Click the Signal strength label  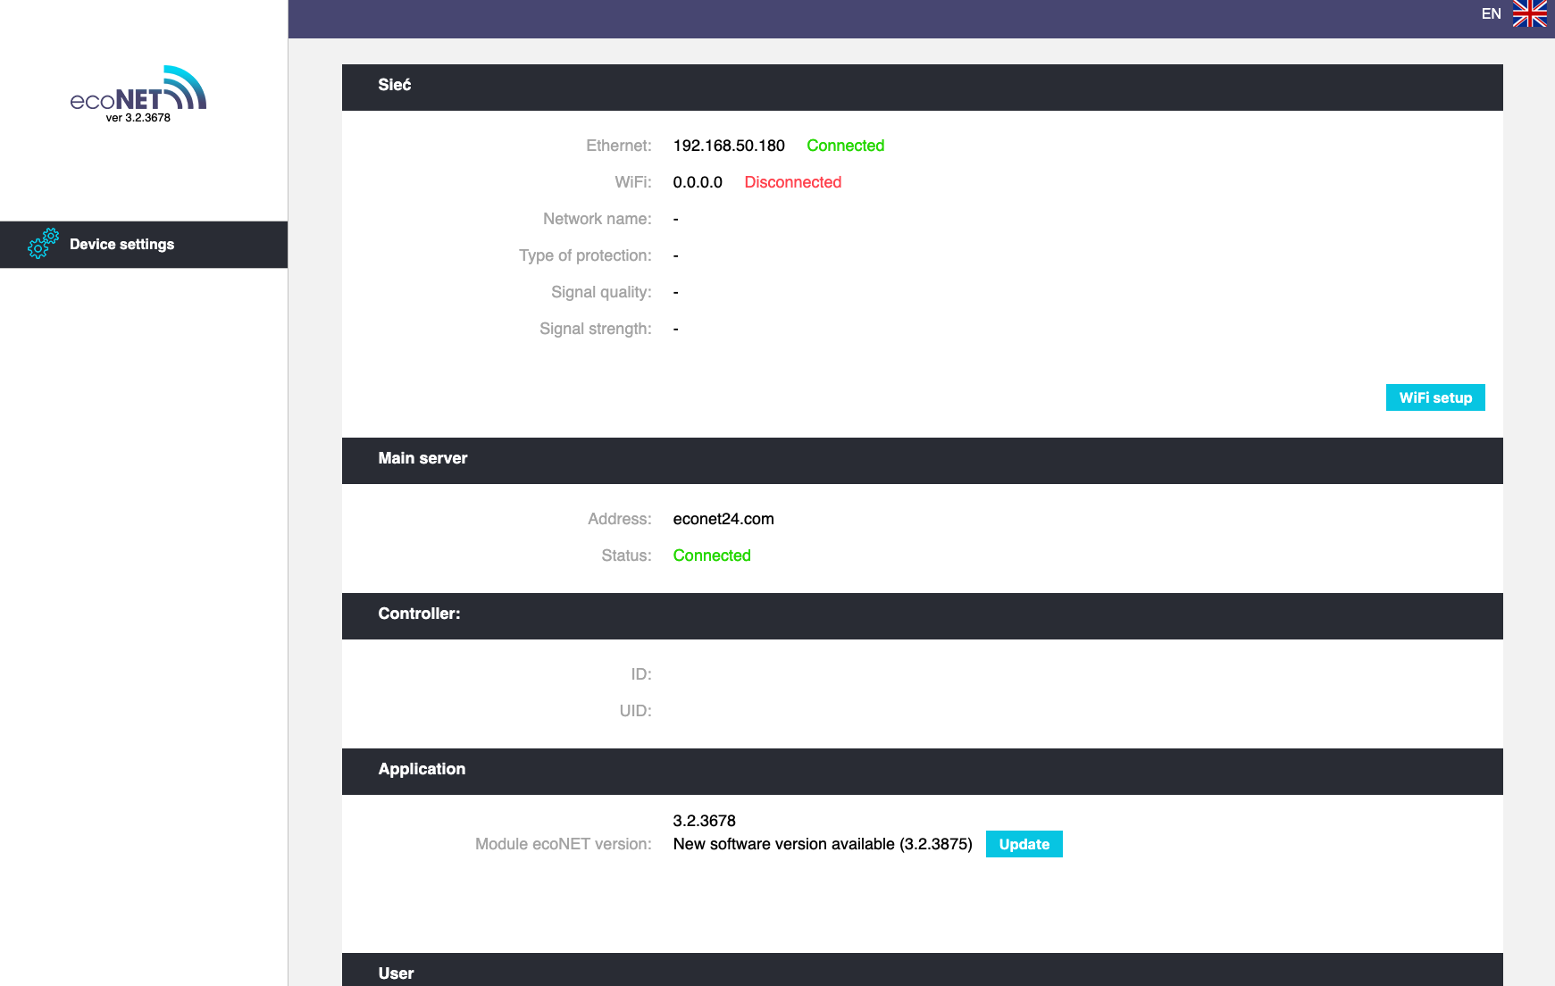(596, 329)
